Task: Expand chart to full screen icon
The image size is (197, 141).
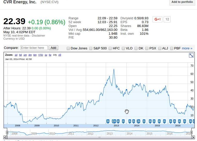Action: 191,55
